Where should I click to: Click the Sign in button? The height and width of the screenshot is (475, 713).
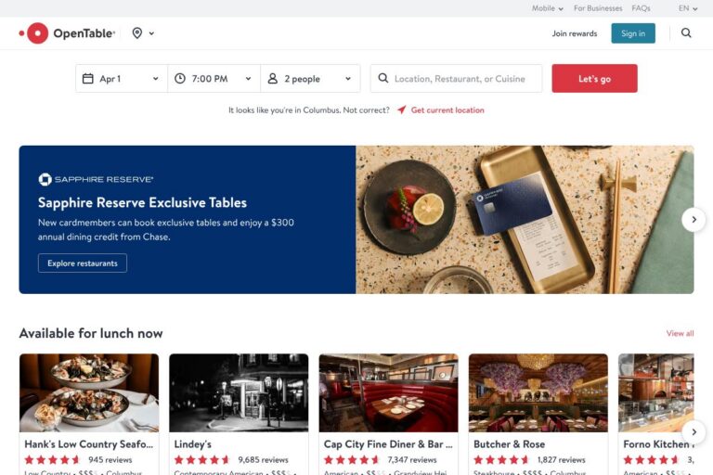click(632, 33)
